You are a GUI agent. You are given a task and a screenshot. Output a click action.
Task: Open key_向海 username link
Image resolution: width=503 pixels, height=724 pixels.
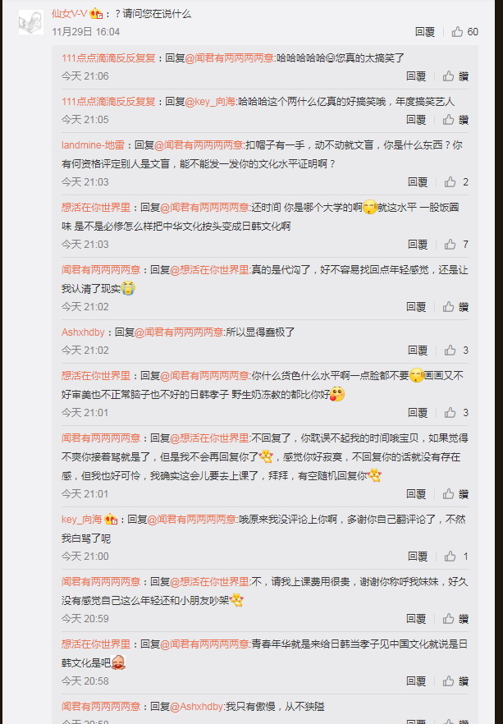point(82,519)
